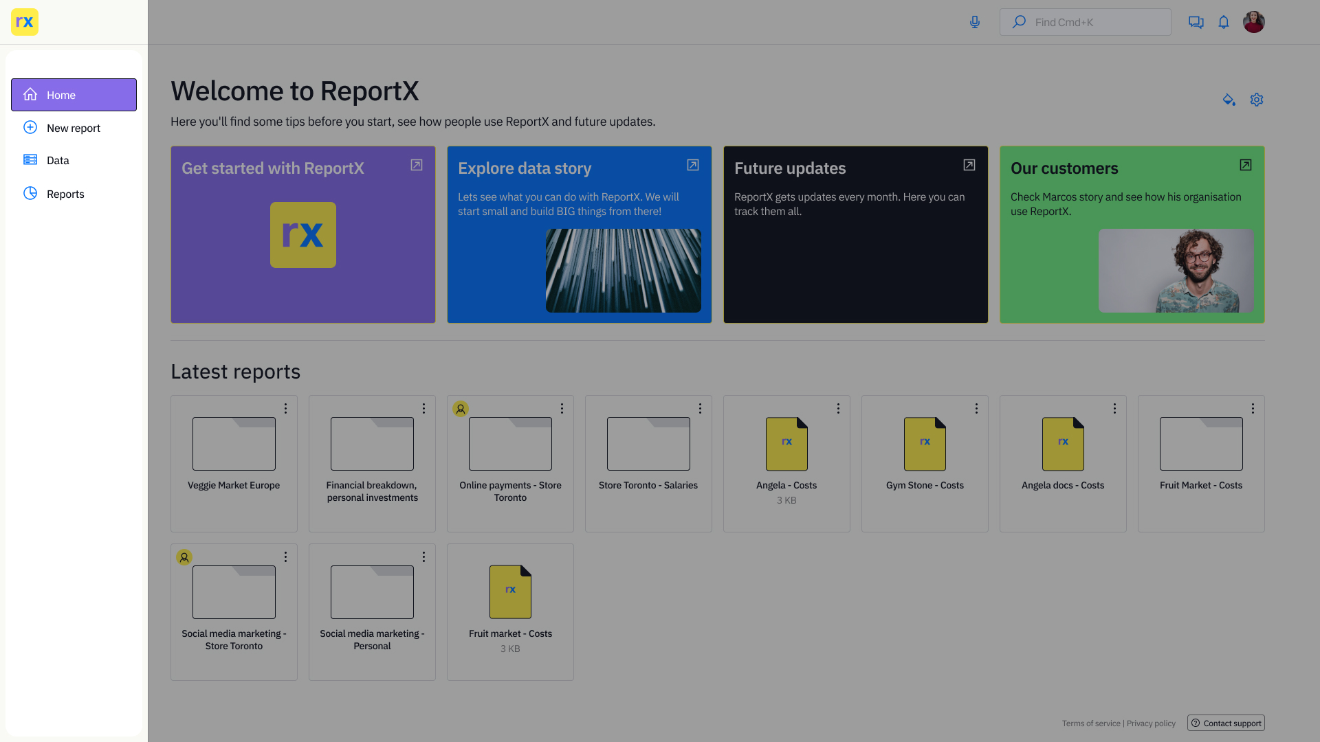The height and width of the screenshot is (742, 1320).
Task: Open the notifications bell
Action: 1224,22
